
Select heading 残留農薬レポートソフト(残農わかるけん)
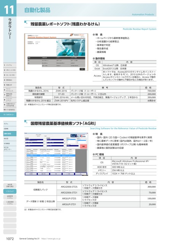(65, 24)
